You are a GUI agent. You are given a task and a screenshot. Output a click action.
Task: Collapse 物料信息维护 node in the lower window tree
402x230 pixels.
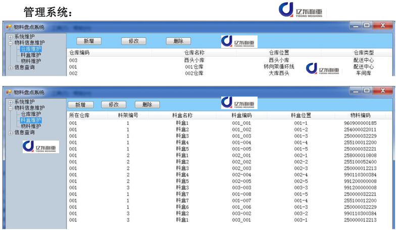11,108
